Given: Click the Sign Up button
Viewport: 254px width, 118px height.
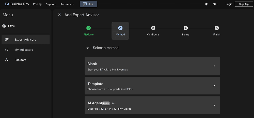Looking at the screenshot, I should [244, 4].
